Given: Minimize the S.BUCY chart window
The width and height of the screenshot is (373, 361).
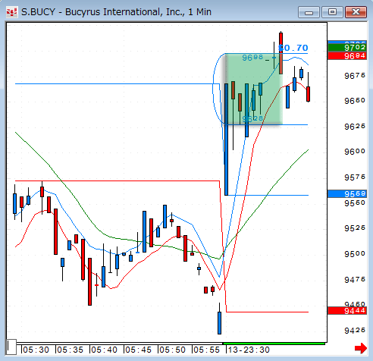Looking at the screenshot, I should click(309, 12).
